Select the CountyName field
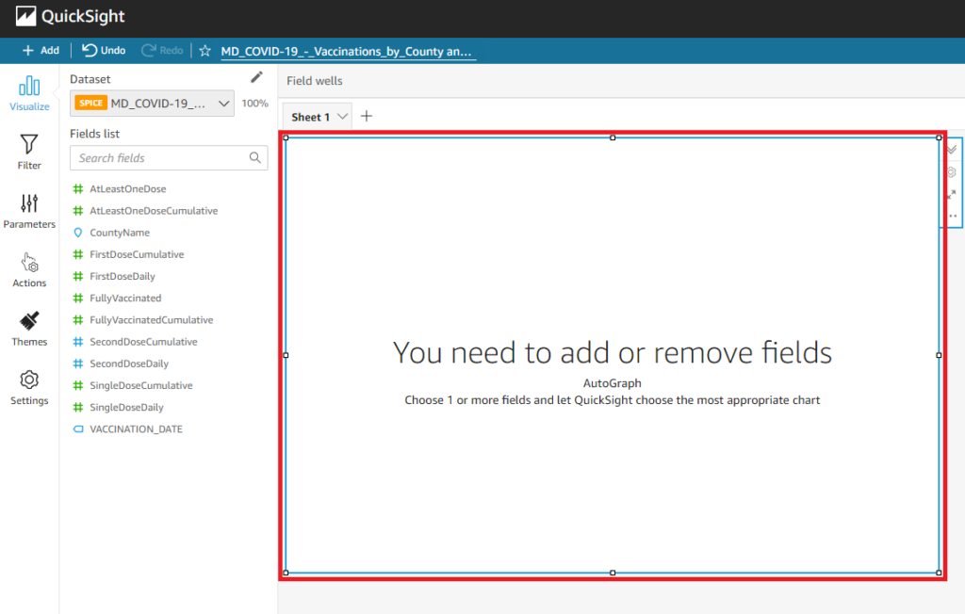Viewport: 965px width, 614px height. 119,233
